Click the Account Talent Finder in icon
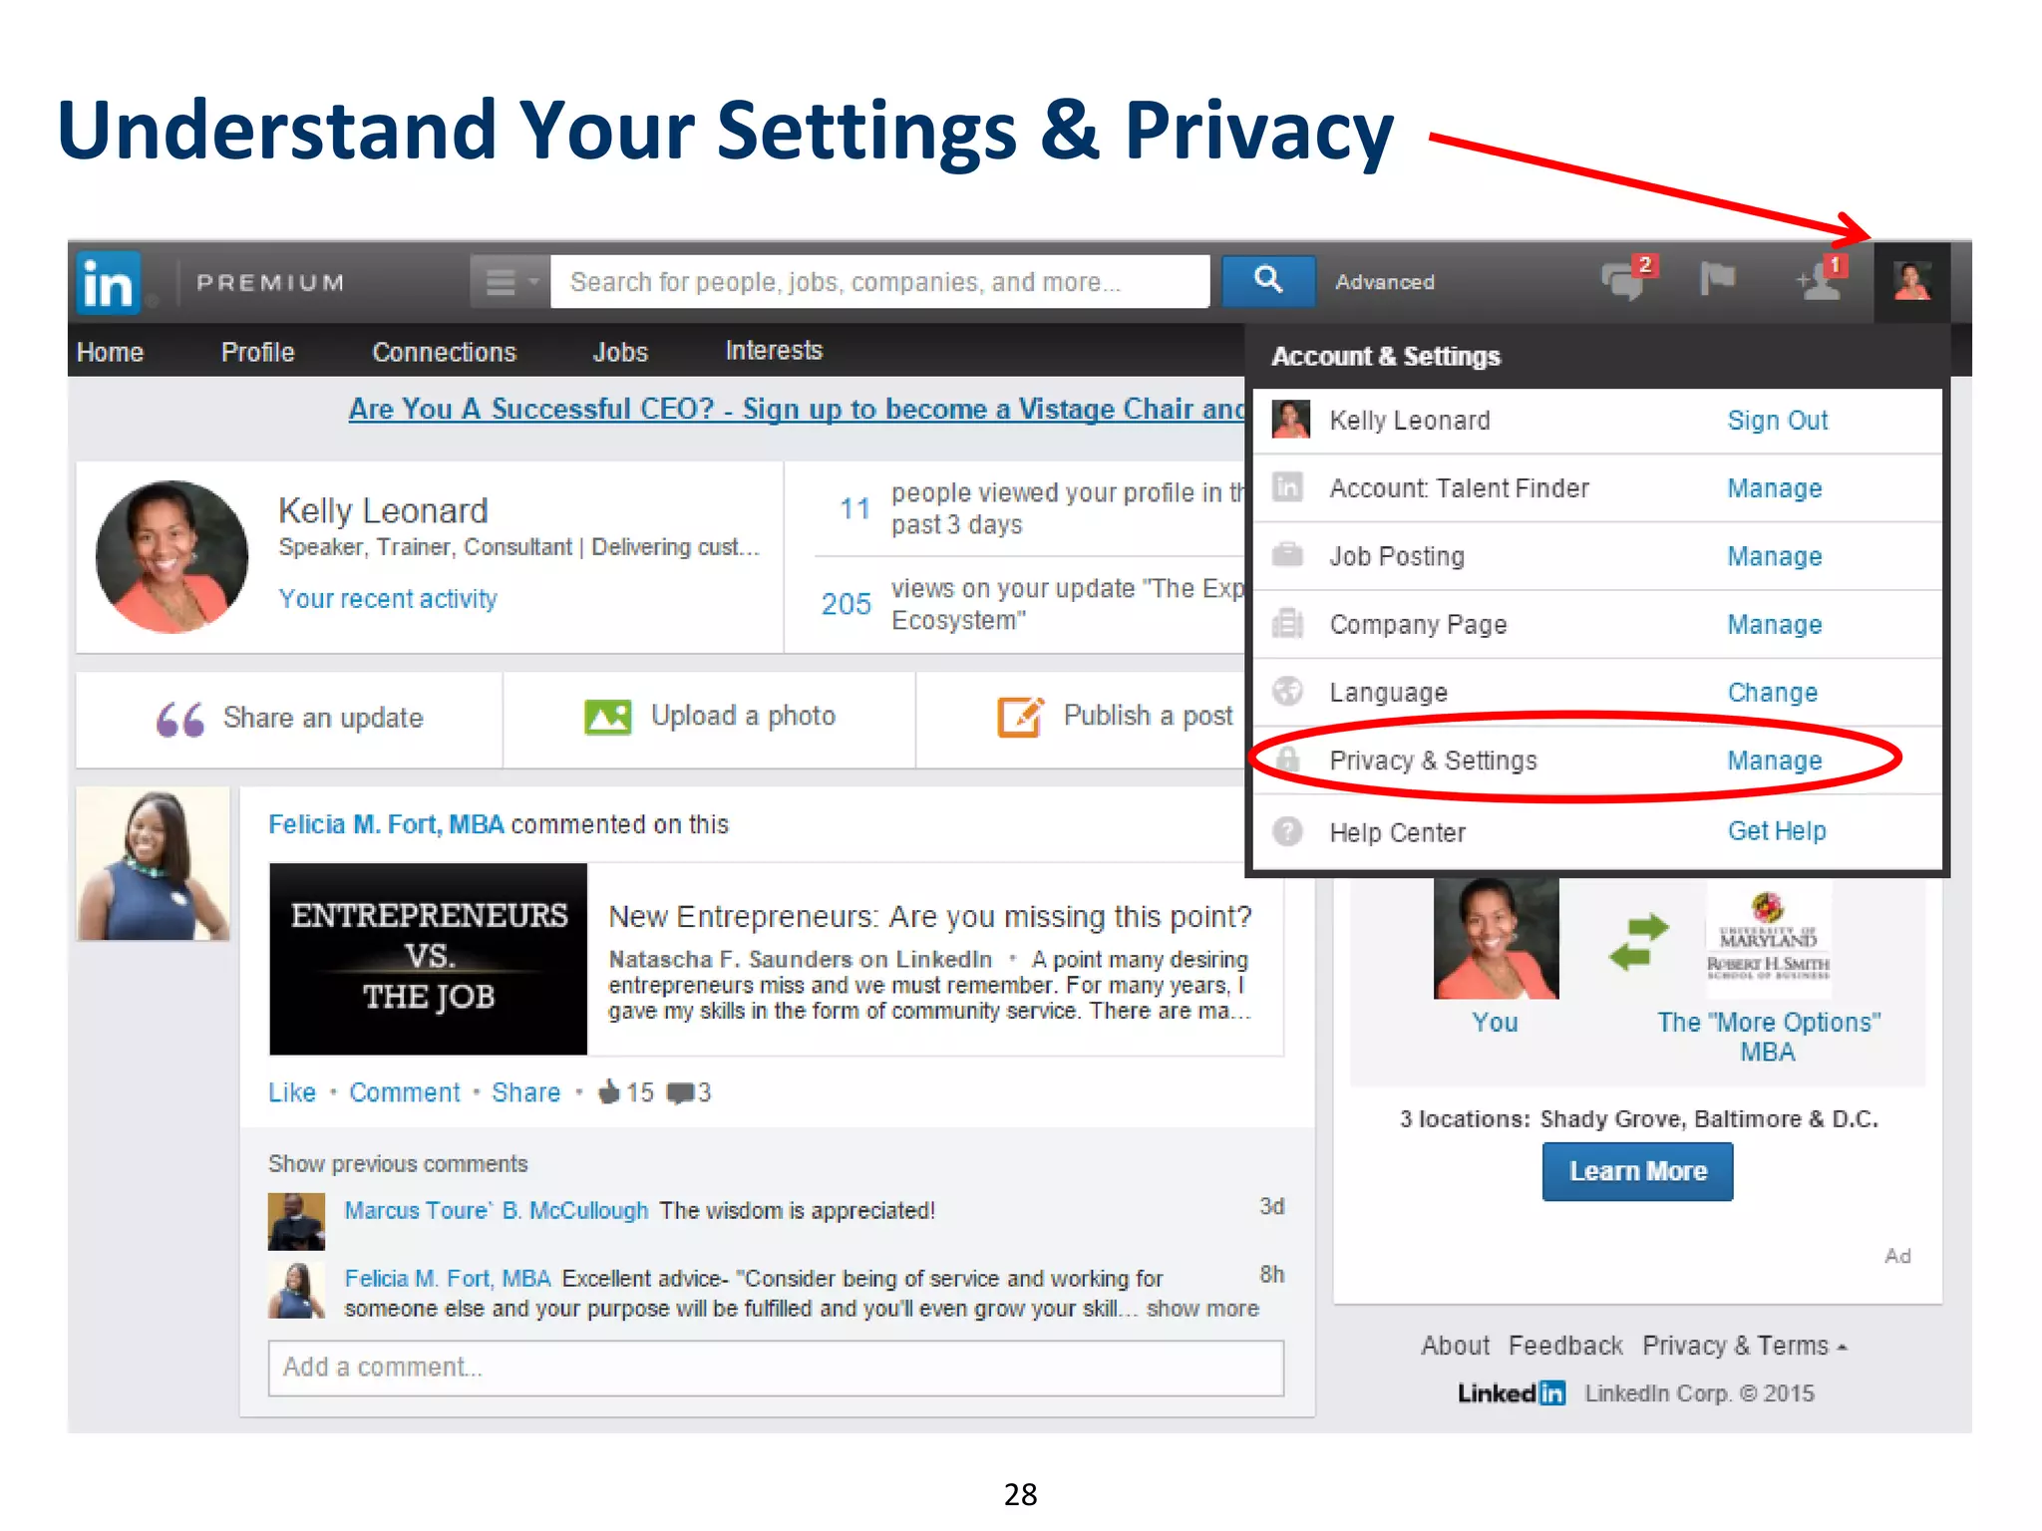The width and height of the screenshot is (2042, 1531). point(1288,487)
